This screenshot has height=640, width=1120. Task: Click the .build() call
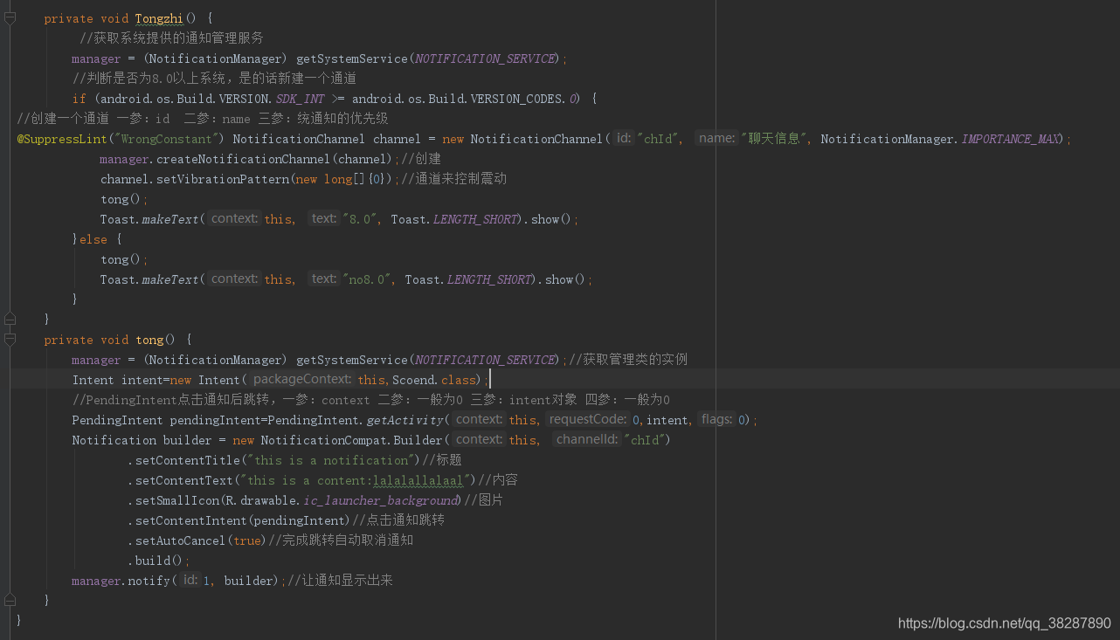pyautogui.click(x=156, y=561)
